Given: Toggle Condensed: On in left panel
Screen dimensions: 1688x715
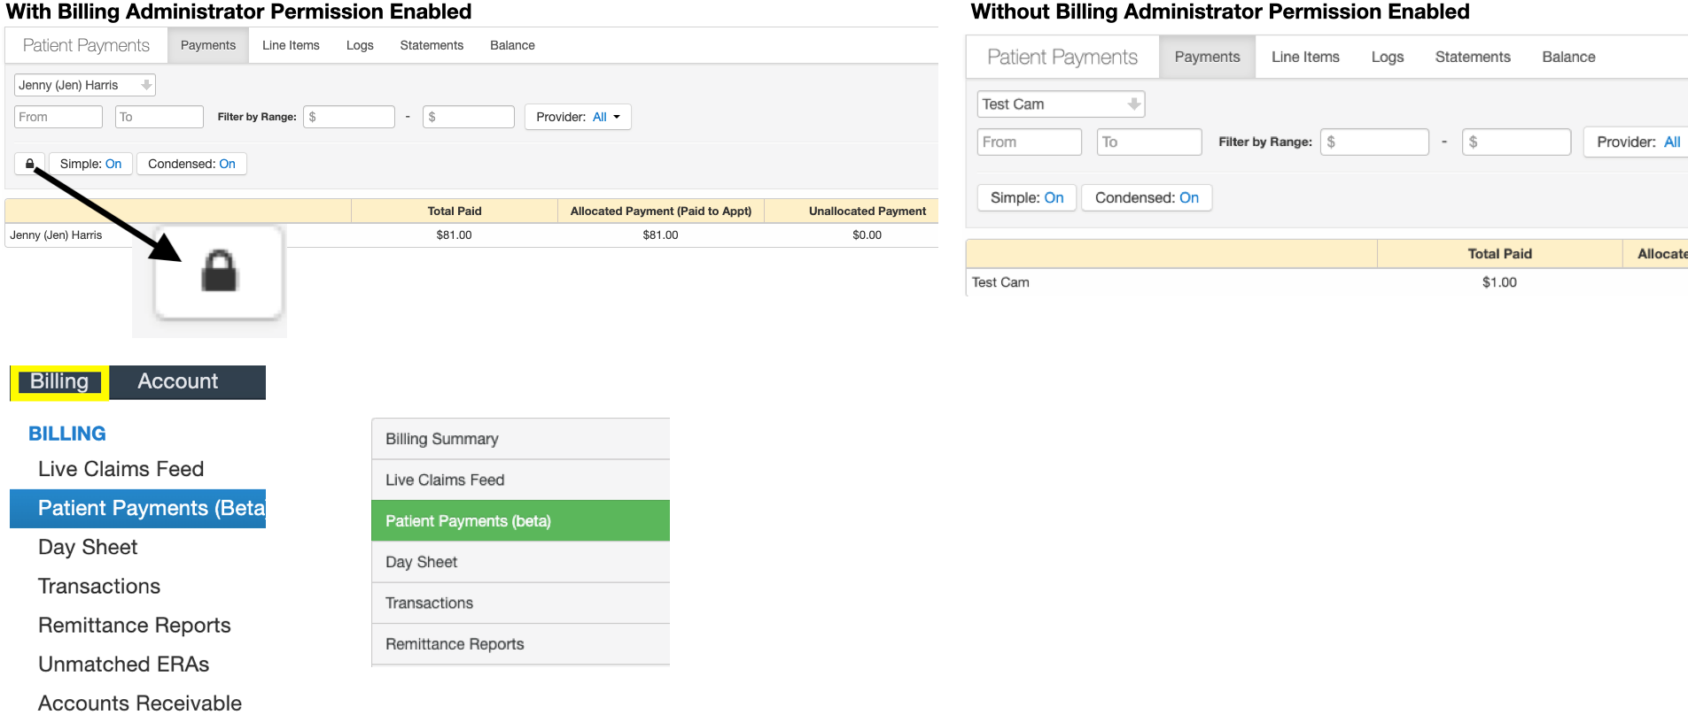Looking at the screenshot, I should (x=191, y=164).
